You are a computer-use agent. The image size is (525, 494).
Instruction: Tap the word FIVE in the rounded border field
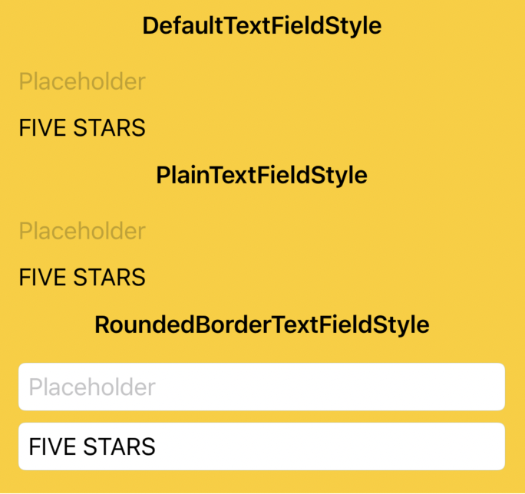pyautogui.click(x=52, y=446)
